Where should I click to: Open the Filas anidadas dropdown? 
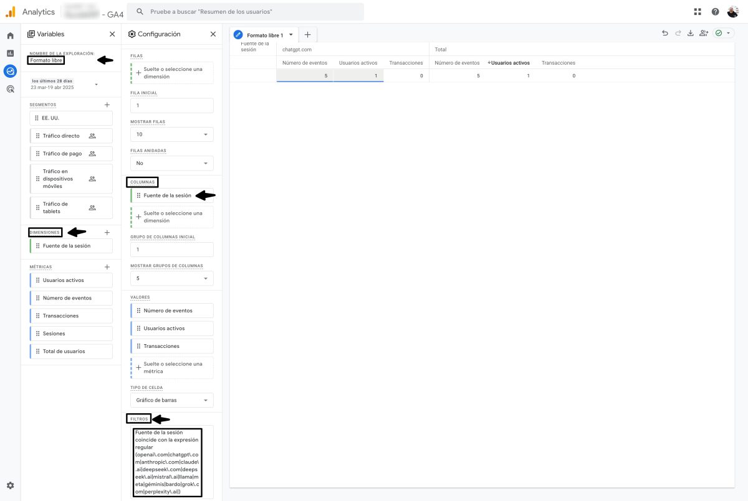pyautogui.click(x=172, y=163)
